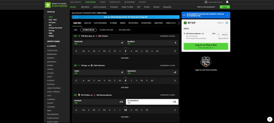Show next run lines for Phillies game
Screen dimensions: 274x123
pos(175,110)
